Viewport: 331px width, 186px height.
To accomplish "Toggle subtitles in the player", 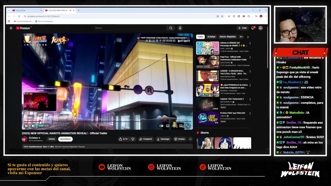I will tap(168, 126).
